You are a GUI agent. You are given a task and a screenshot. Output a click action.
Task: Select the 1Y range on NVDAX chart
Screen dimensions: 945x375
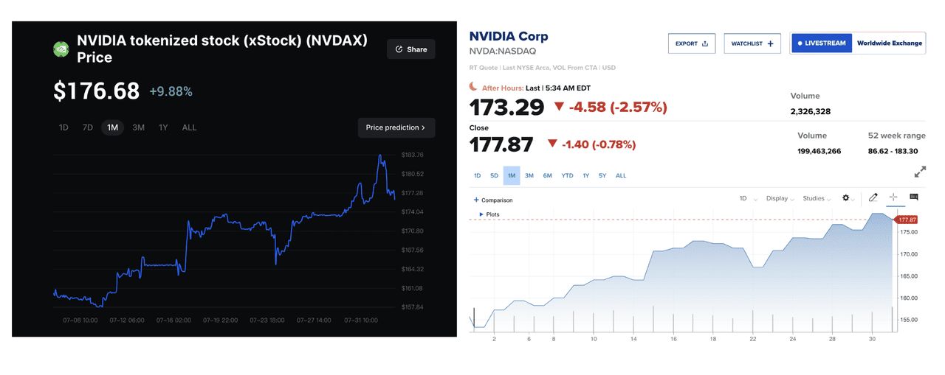[x=163, y=127]
